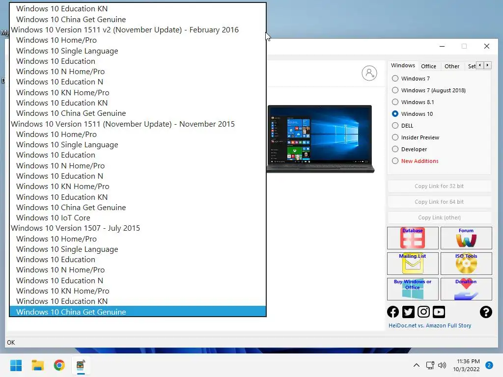Click Copy Link for 32 bit
Screen dimensions: 503x377
[x=439, y=186]
